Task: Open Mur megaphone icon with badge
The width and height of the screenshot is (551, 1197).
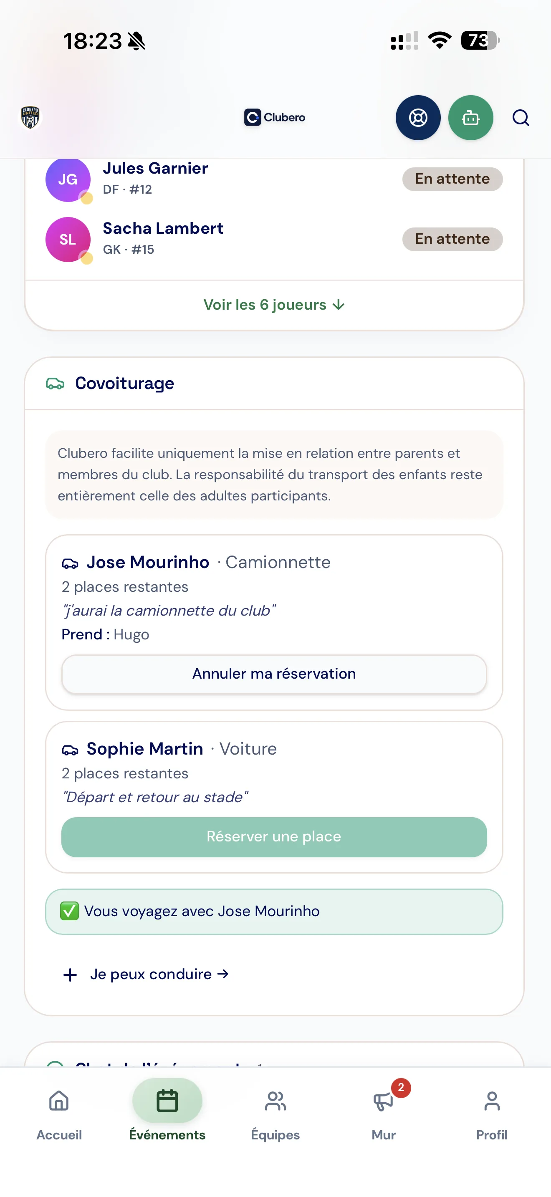Action: pyautogui.click(x=383, y=1101)
